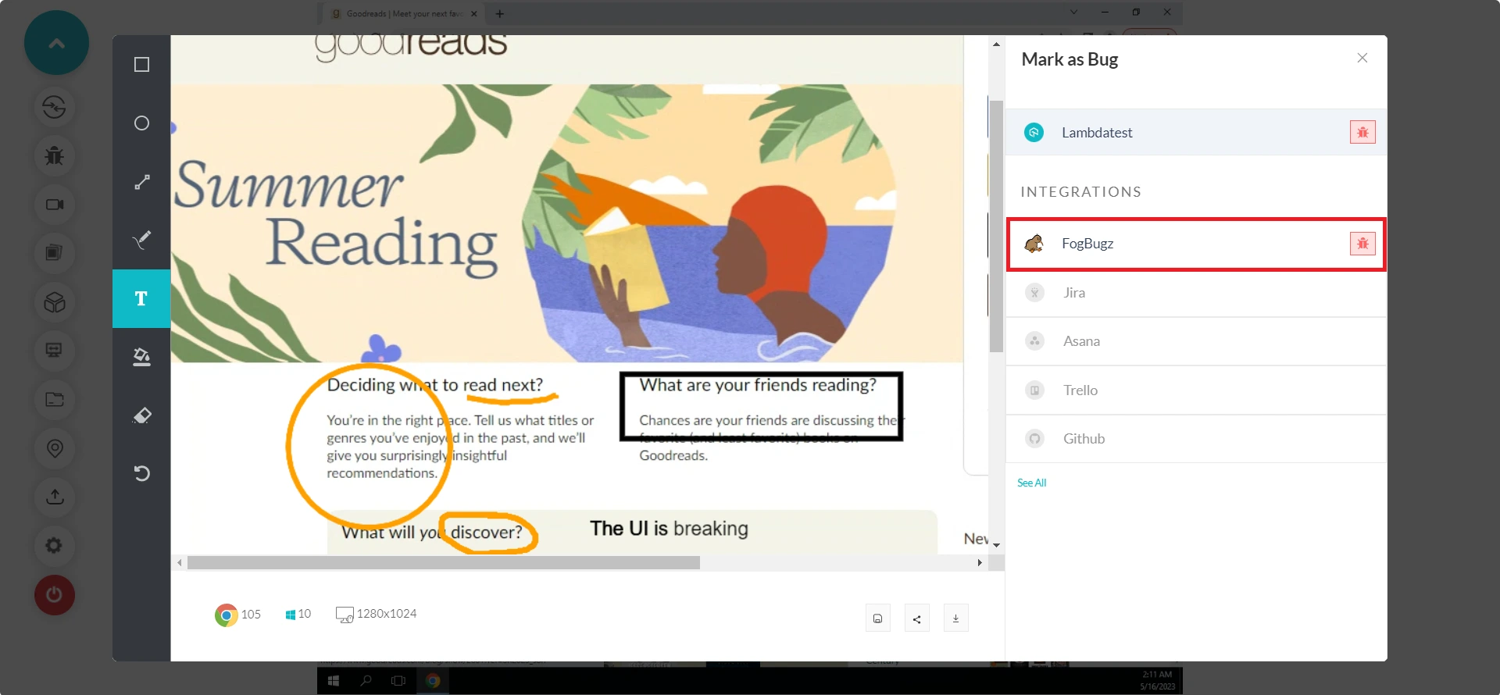Image resolution: width=1500 pixels, height=695 pixels.
Task: Undo the last annotation
Action: (141, 473)
